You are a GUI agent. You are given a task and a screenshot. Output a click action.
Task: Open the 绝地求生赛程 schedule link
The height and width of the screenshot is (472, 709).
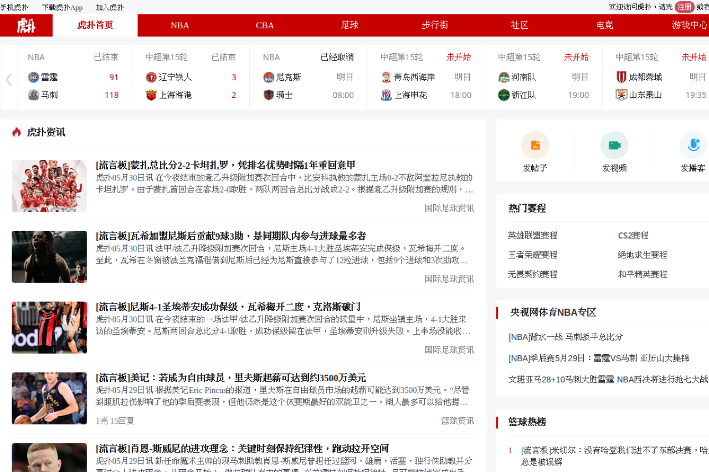pos(643,255)
